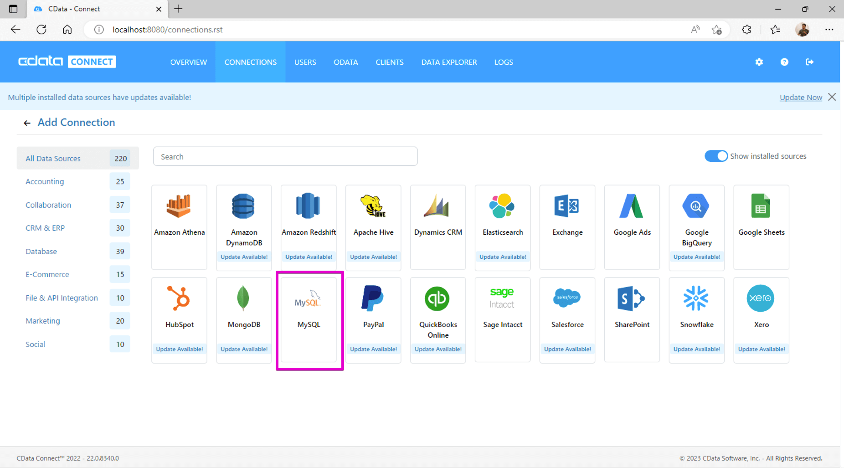Open the Data Explorer tab
Screen dimensions: 844x468
coord(449,62)
